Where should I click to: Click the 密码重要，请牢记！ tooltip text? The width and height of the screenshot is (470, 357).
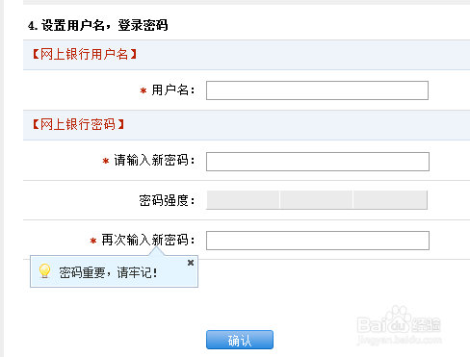[x=108, y=272]
